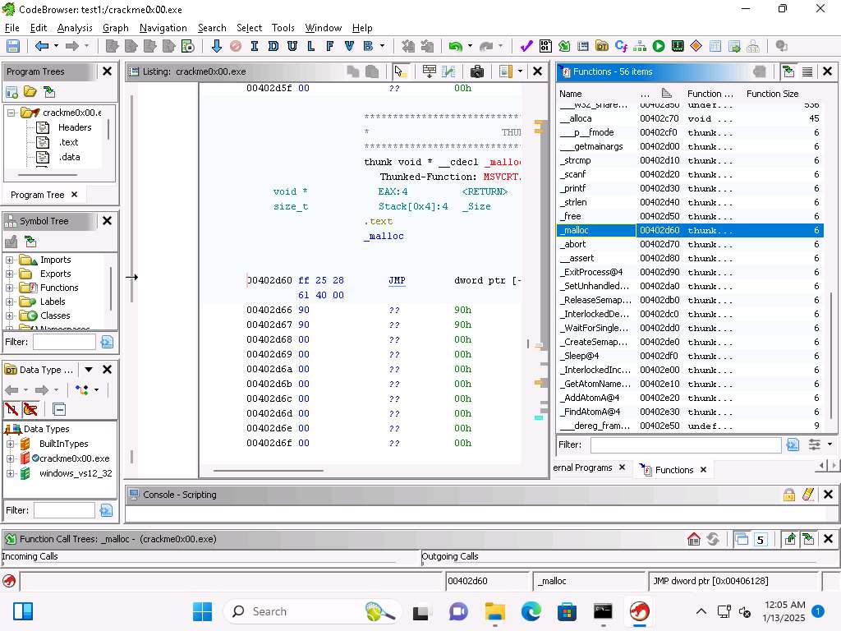Click the Functions panel filter text field
841x631 pixels.
685,444
